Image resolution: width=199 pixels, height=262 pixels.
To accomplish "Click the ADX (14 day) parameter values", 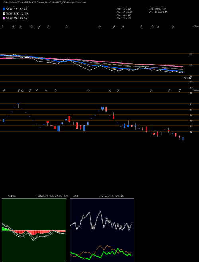I will click(x=112, y=196).
